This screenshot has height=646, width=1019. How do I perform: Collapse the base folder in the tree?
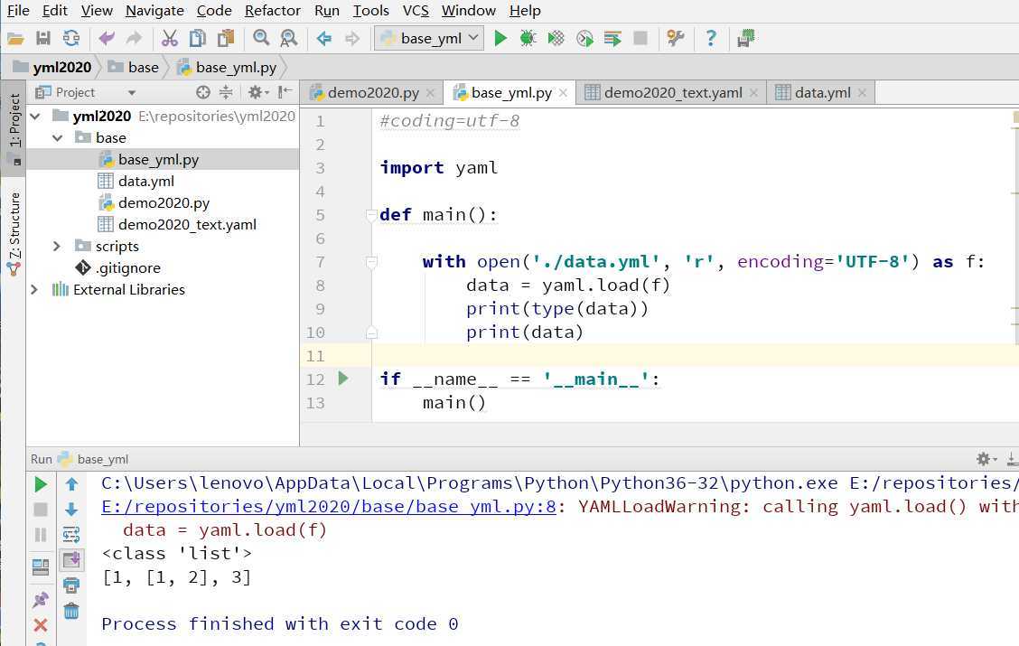[x=57, y=137]
